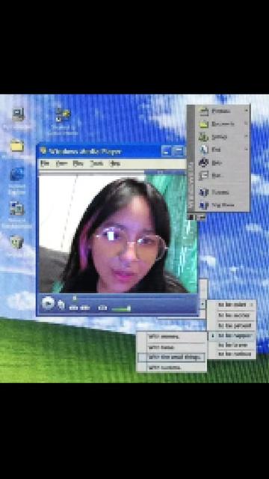
Task: Open the Recycle Bin desktop icon
Action: (x=16, y=242)
